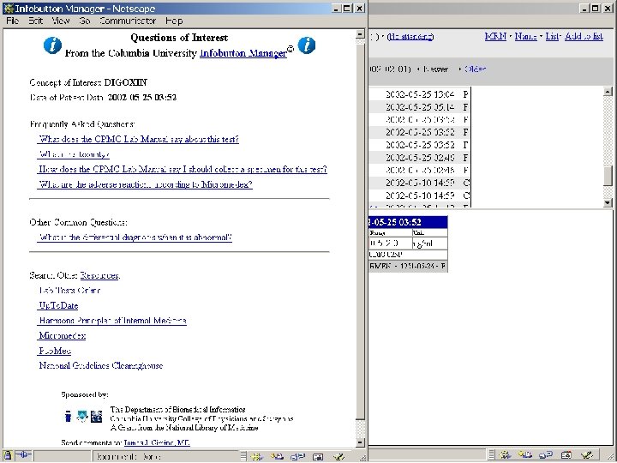
Task: Click the List link in right window
Action: click(x=553, y=36)
